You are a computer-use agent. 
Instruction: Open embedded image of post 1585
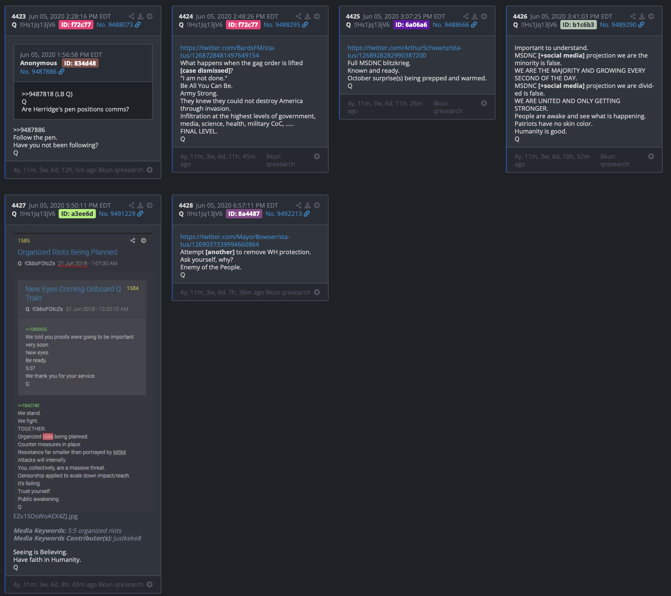[83, 372]
